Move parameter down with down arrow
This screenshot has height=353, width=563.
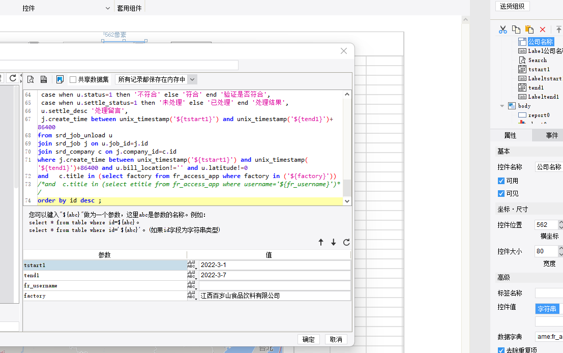click(x=334, y=243)
